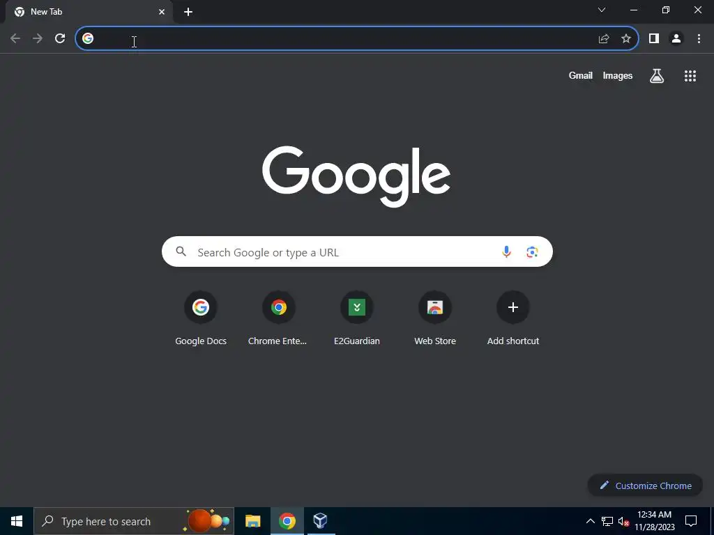Reload the page with the refresh icon

[60, 39]
